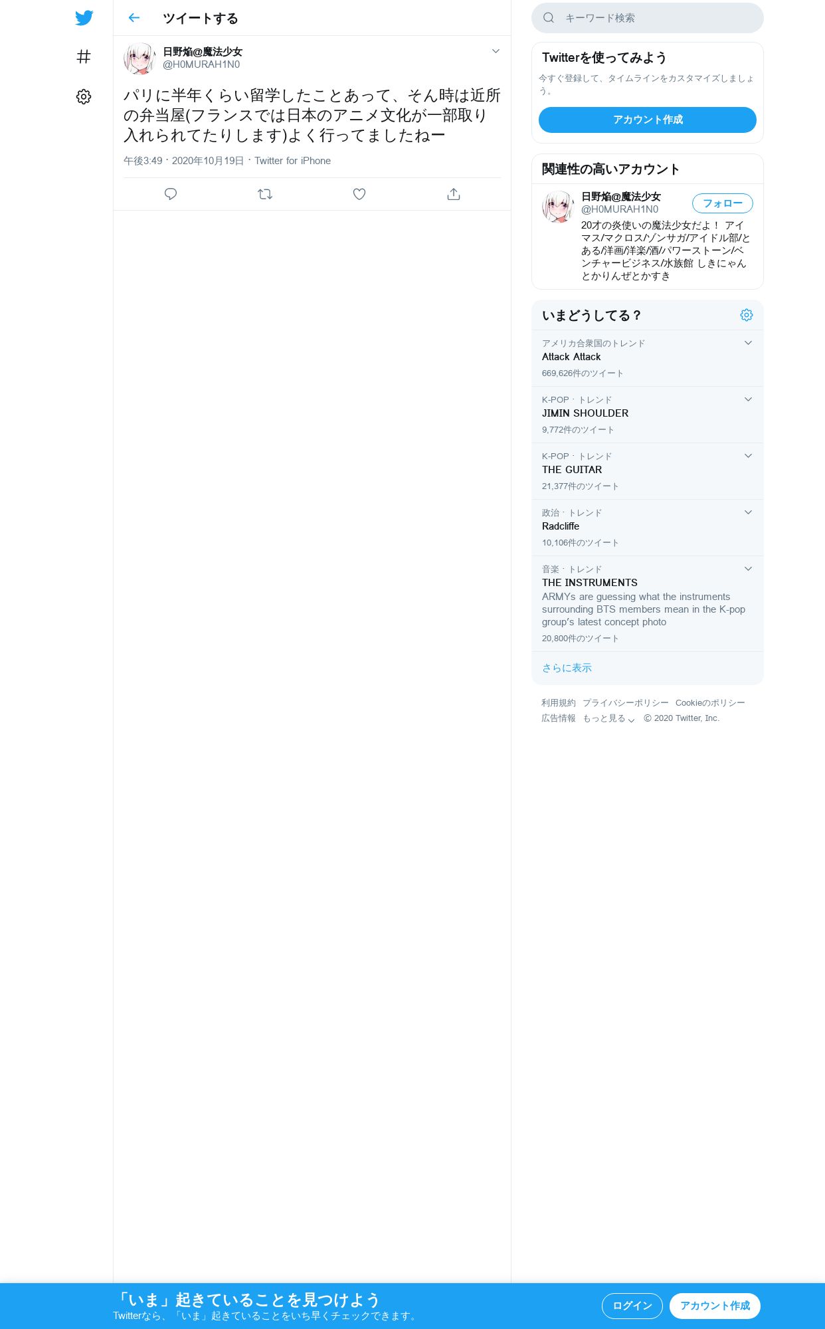Viewport: 825px width, 1329px height.
Task: Open trends settings gear beside いまどうしてる？
Action: 747,315
